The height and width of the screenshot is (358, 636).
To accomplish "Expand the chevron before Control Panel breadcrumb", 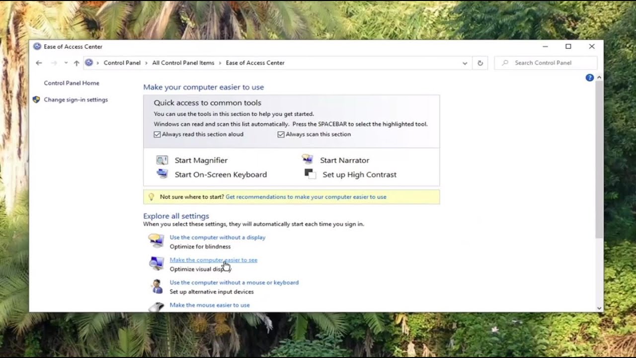I will (98, 63).
